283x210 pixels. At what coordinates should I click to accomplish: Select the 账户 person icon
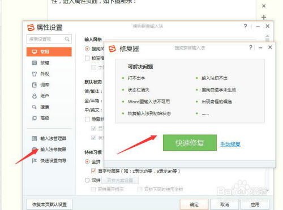click(35, 96)
